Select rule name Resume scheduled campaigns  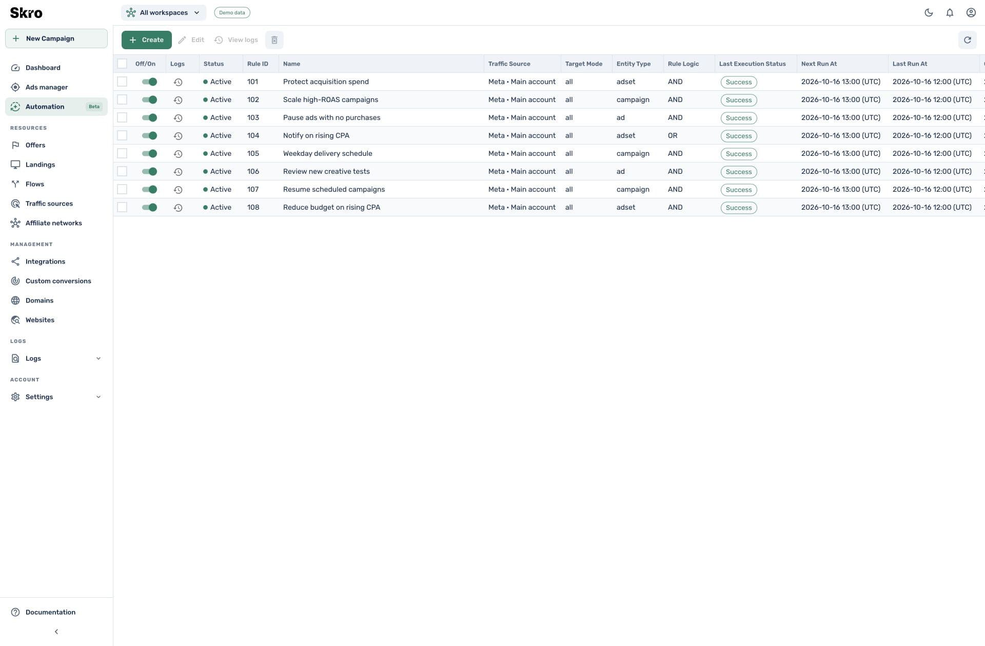pyautogui.click(x=334, y=189)
